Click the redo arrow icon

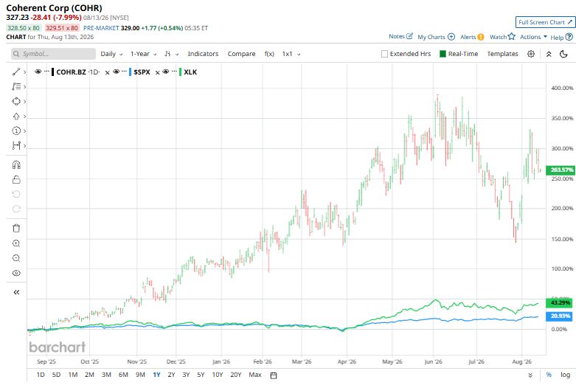[x=16, y=209]
